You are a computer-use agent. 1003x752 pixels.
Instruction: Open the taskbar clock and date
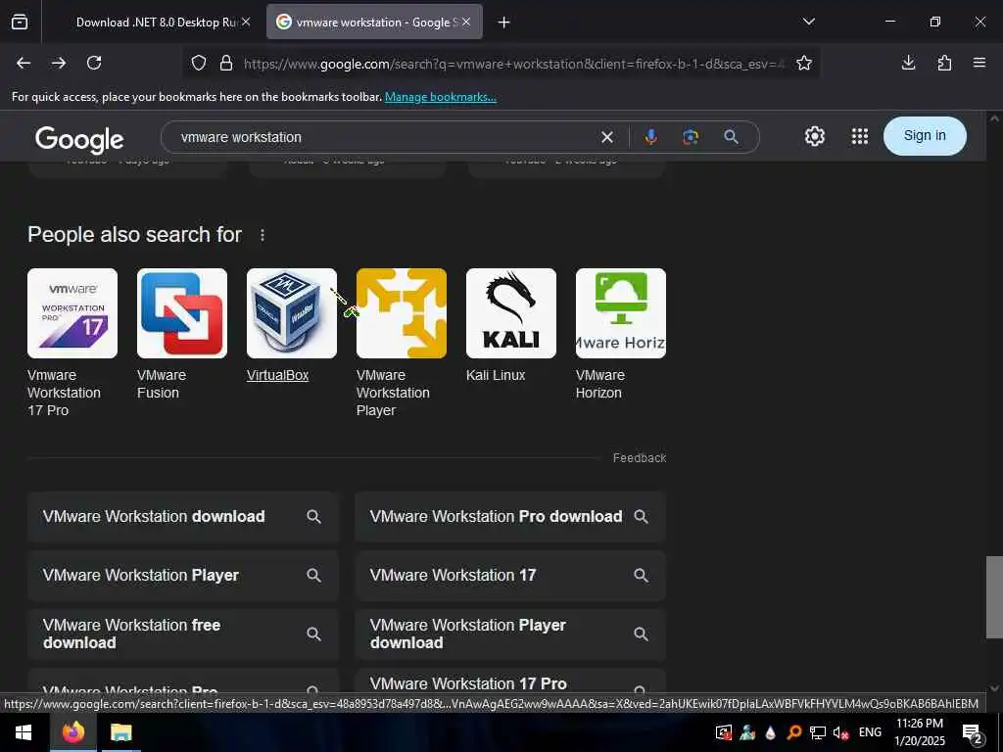tap(919, 732)
